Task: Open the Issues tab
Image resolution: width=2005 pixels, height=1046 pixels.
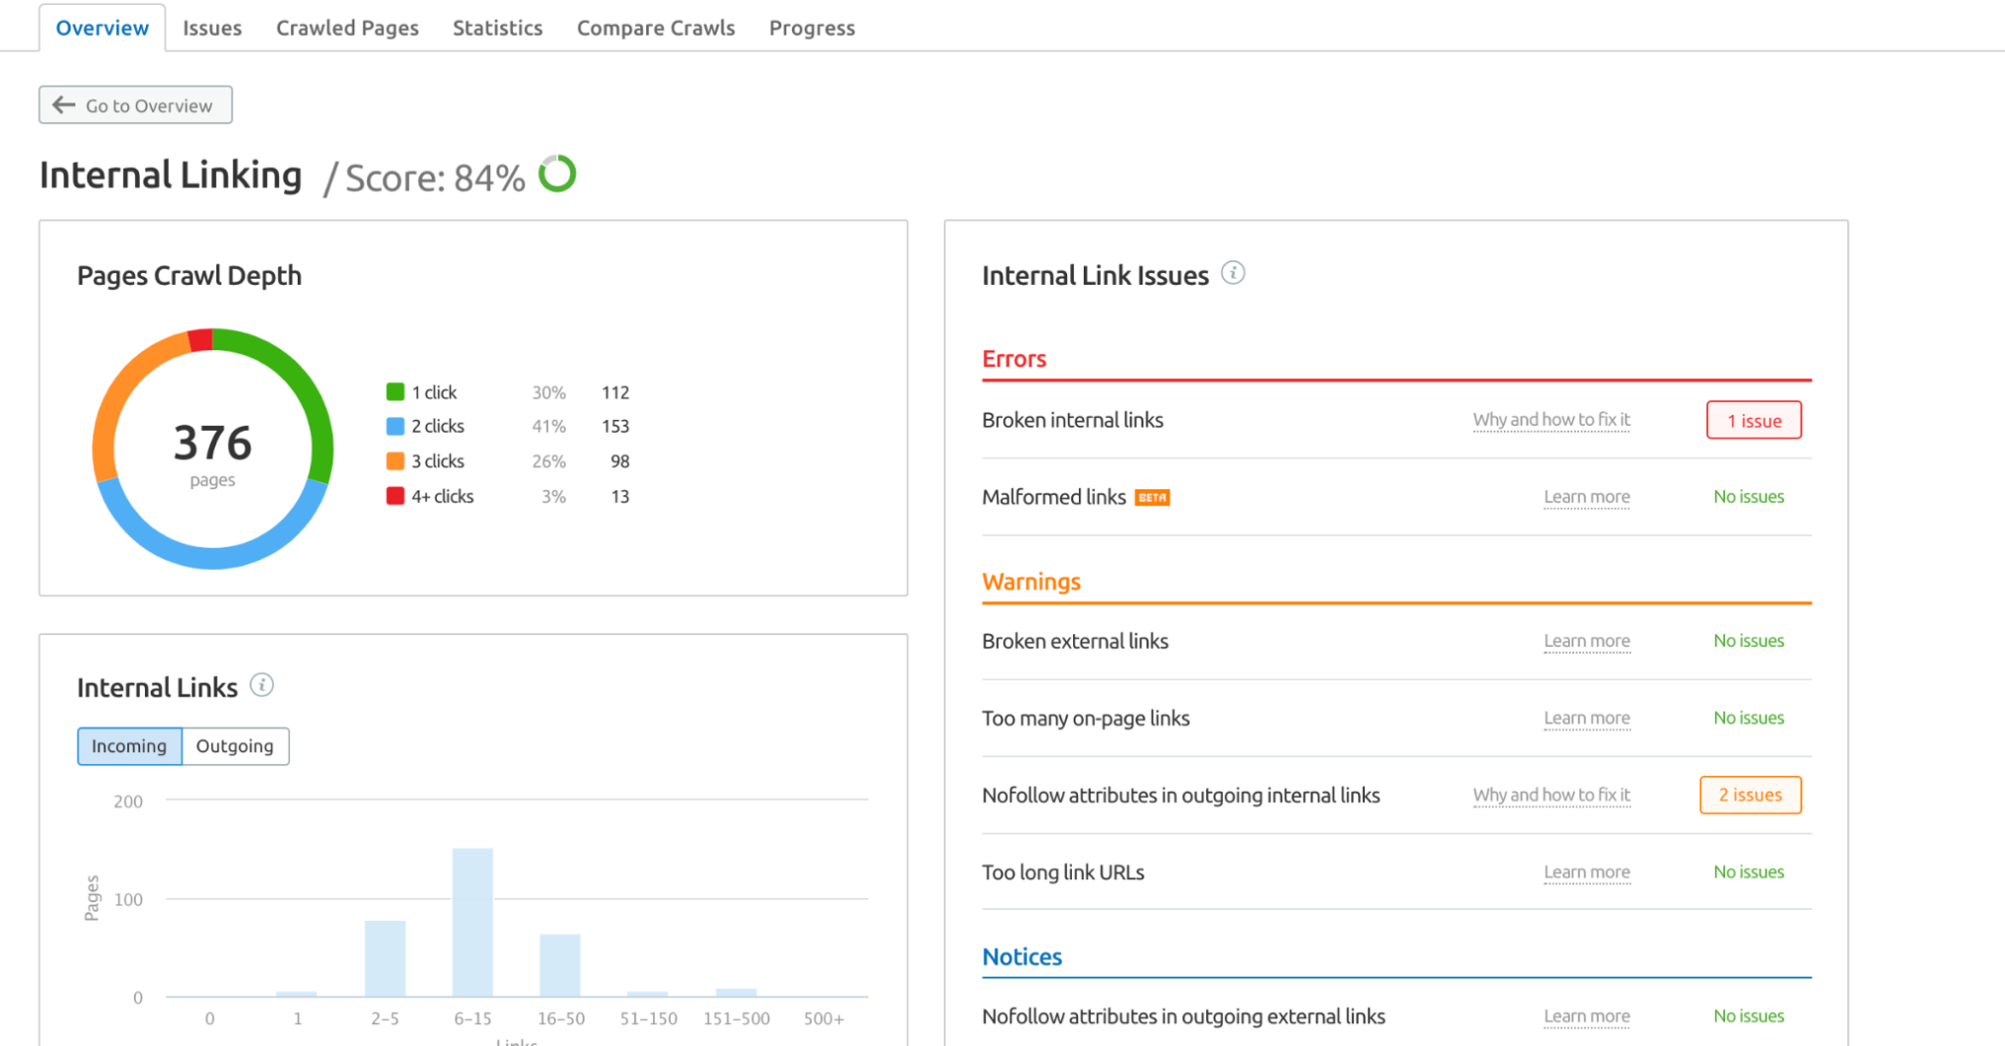Action: (211, 28)
